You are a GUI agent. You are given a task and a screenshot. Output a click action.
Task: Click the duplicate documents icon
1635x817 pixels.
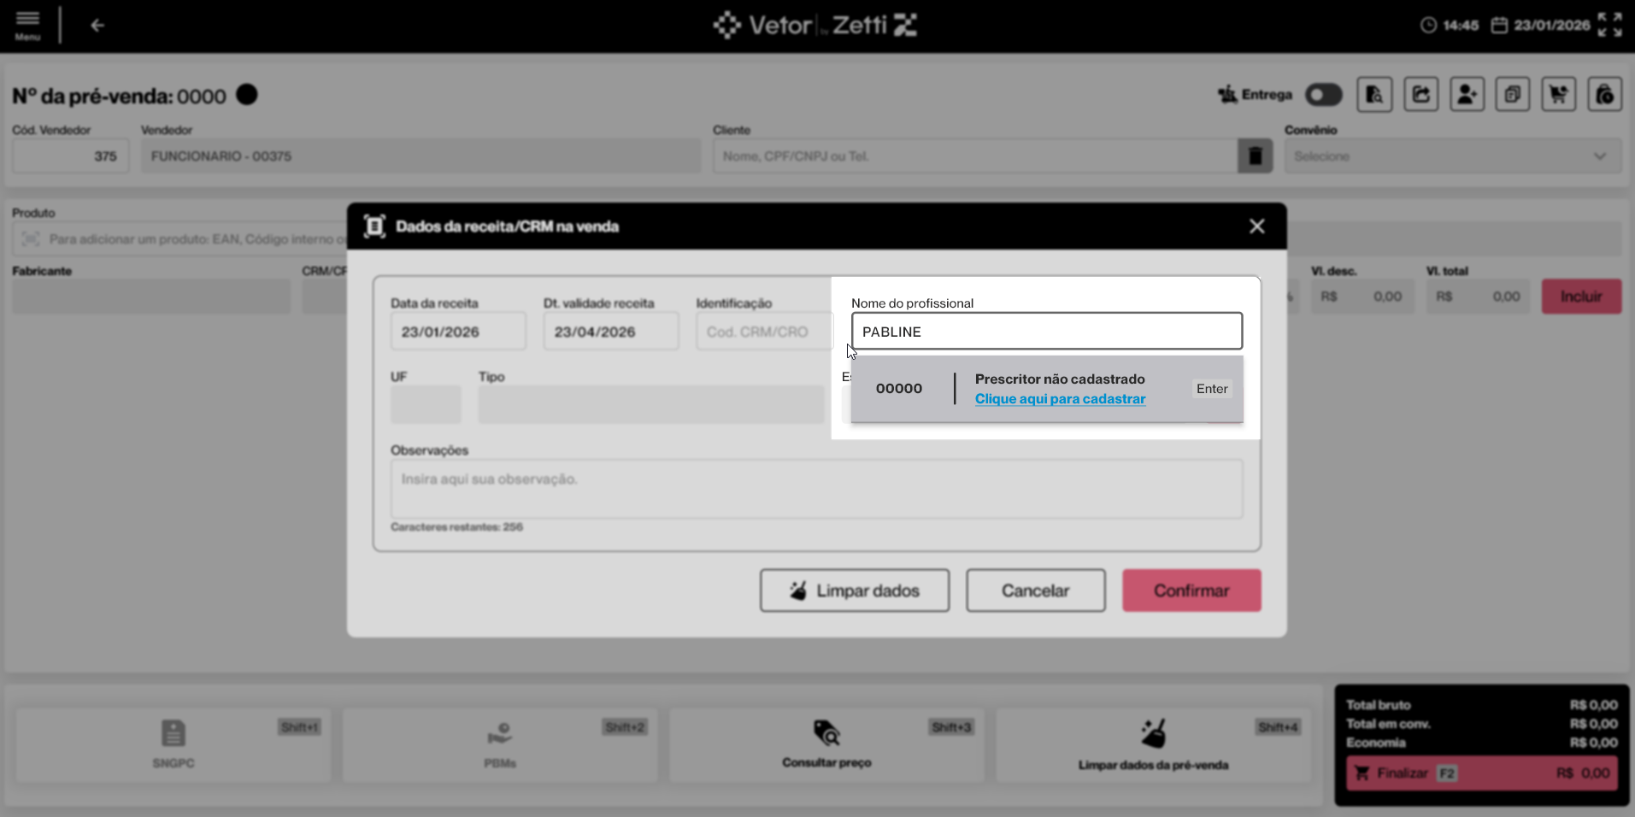coord(1513,95)
